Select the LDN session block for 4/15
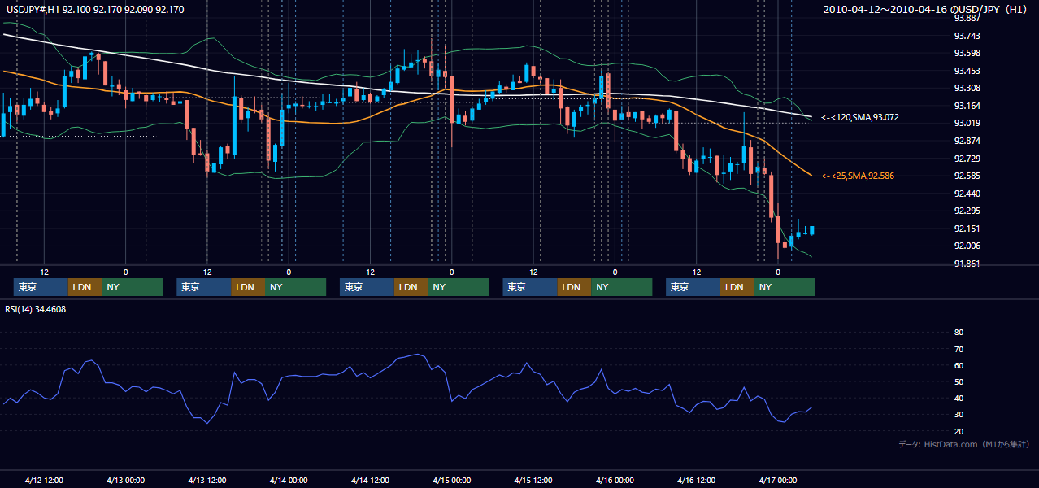The width and height of the screenshot is (1039, 488). (x=574, y=287)
